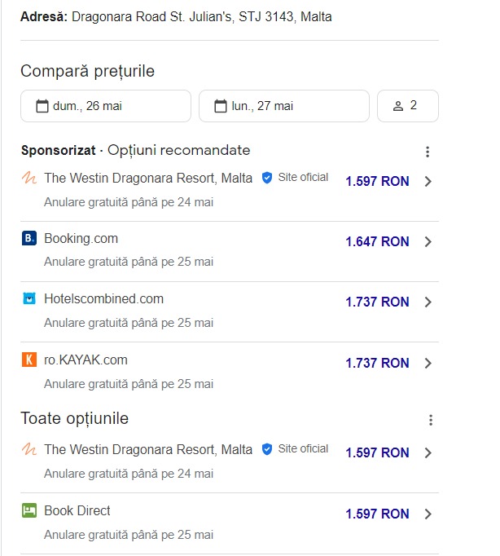Open three-dot menu beside Toate opțiunile
Image resolution: width=500 pixels, height=556 pixels.
[x=431, y=420]
